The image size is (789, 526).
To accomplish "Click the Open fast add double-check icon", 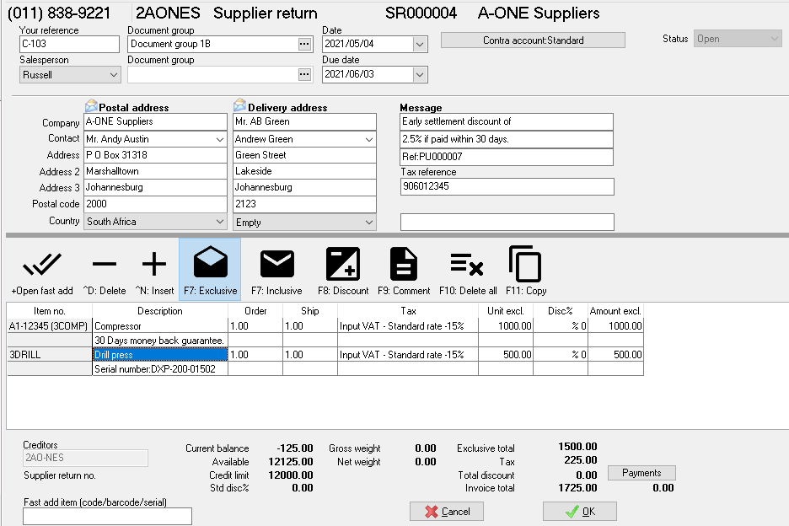I will coord(41,266).
